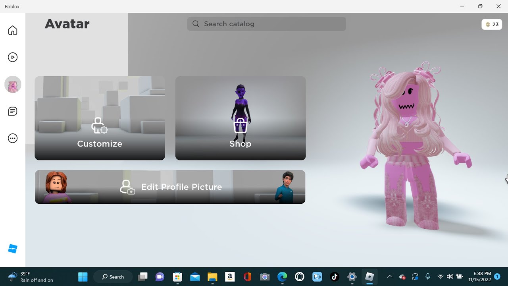This screenshot has width=508, height=286.
Task: Restore down the Roblox window
Action: (480, 6)
